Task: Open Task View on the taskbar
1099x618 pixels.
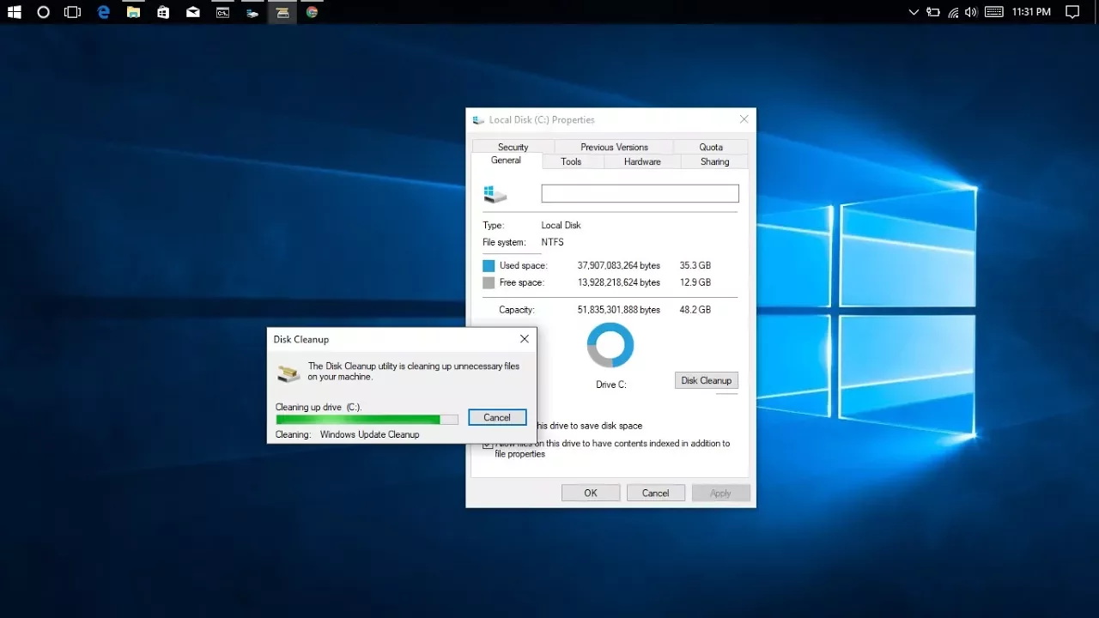Action: [73, 12]
